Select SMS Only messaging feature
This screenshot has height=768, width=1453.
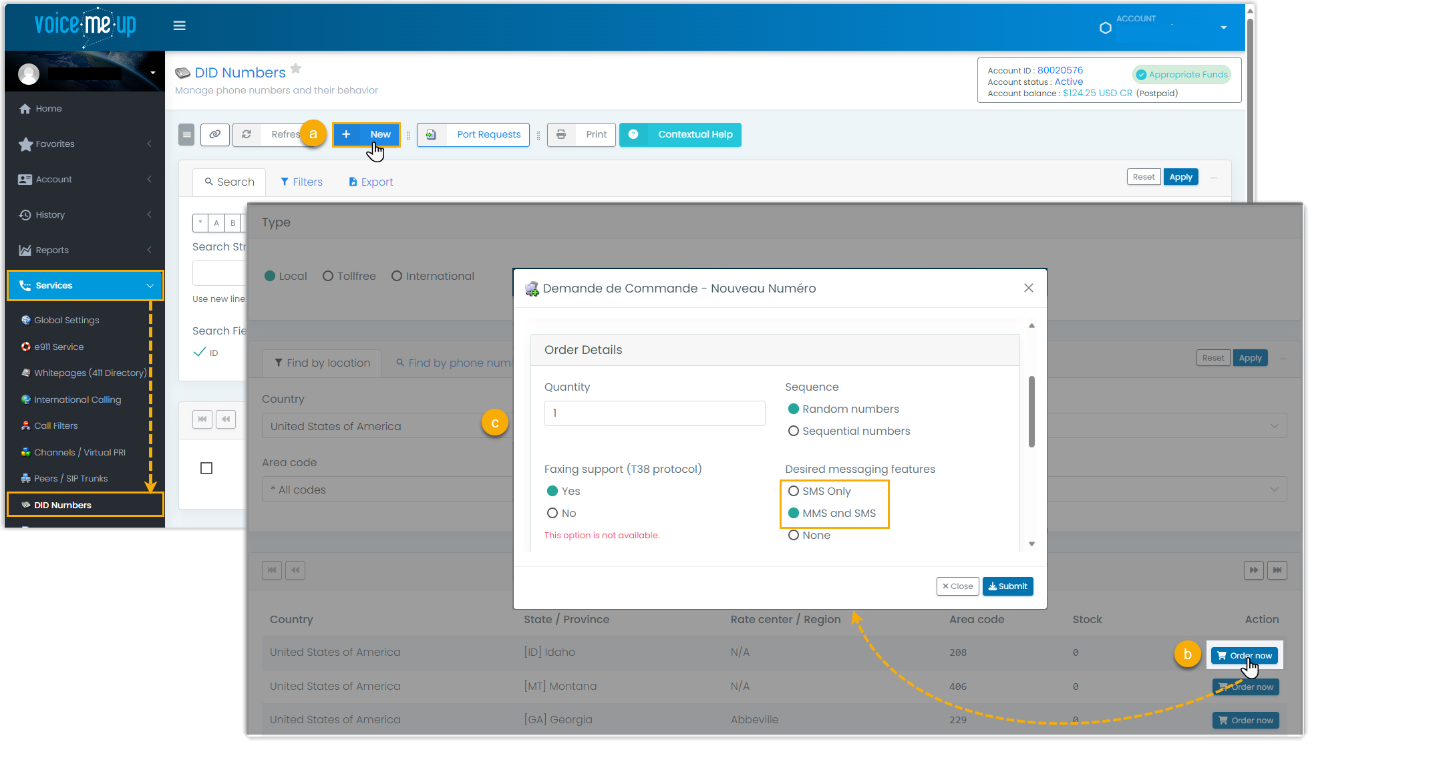coord(794,491)
